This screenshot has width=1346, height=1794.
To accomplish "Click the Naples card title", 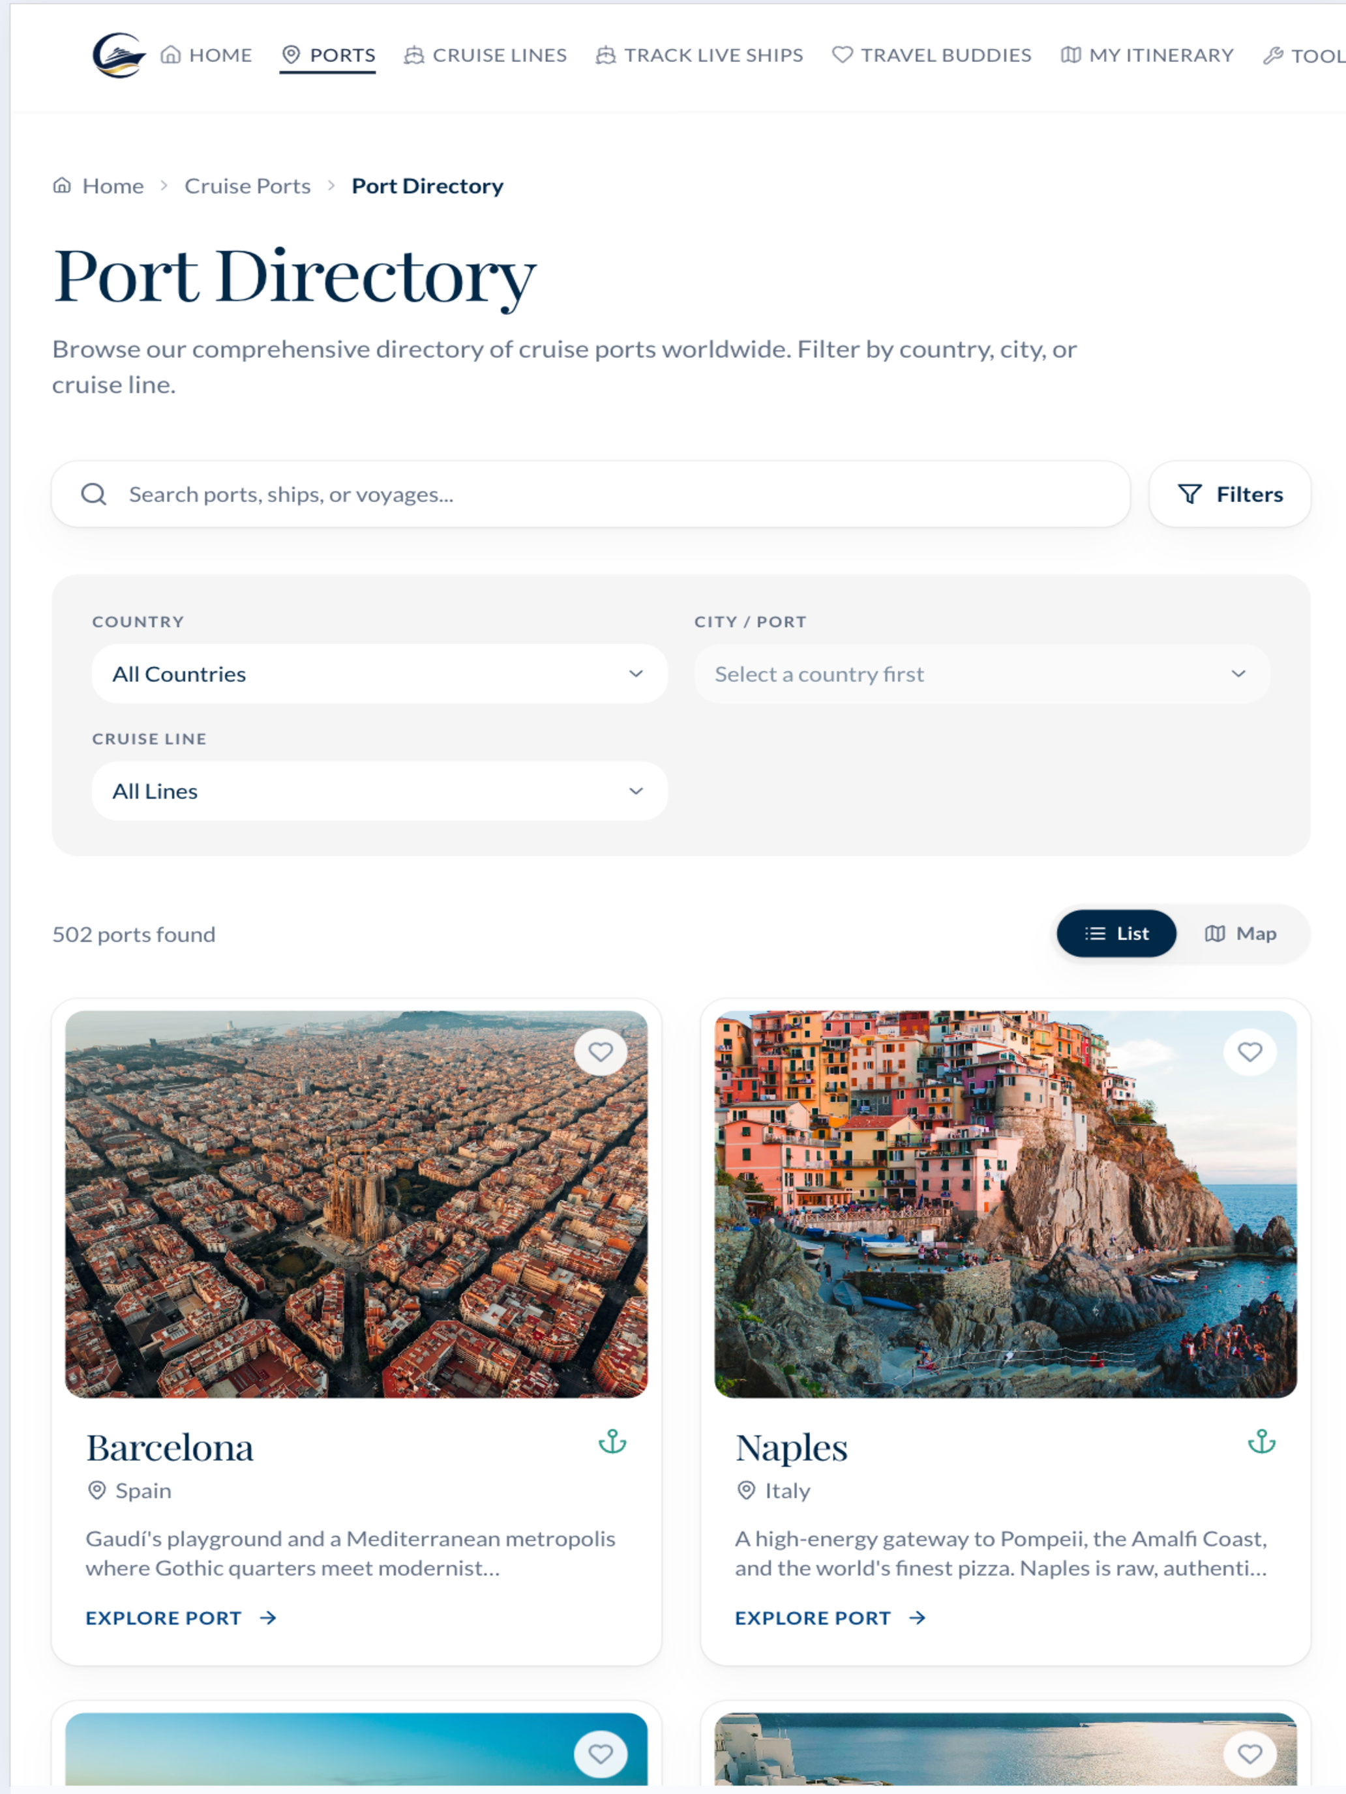I will 792,1449.
